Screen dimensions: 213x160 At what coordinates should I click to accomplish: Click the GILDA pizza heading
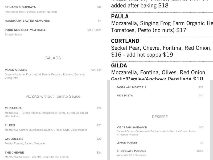pos(119,66)
